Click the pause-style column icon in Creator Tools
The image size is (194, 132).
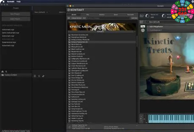point(39,76)
